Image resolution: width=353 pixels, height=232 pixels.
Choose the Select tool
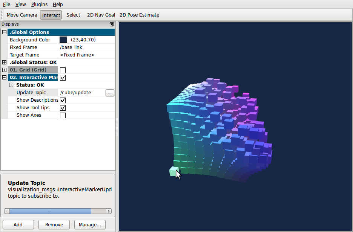tap(73, 15)
